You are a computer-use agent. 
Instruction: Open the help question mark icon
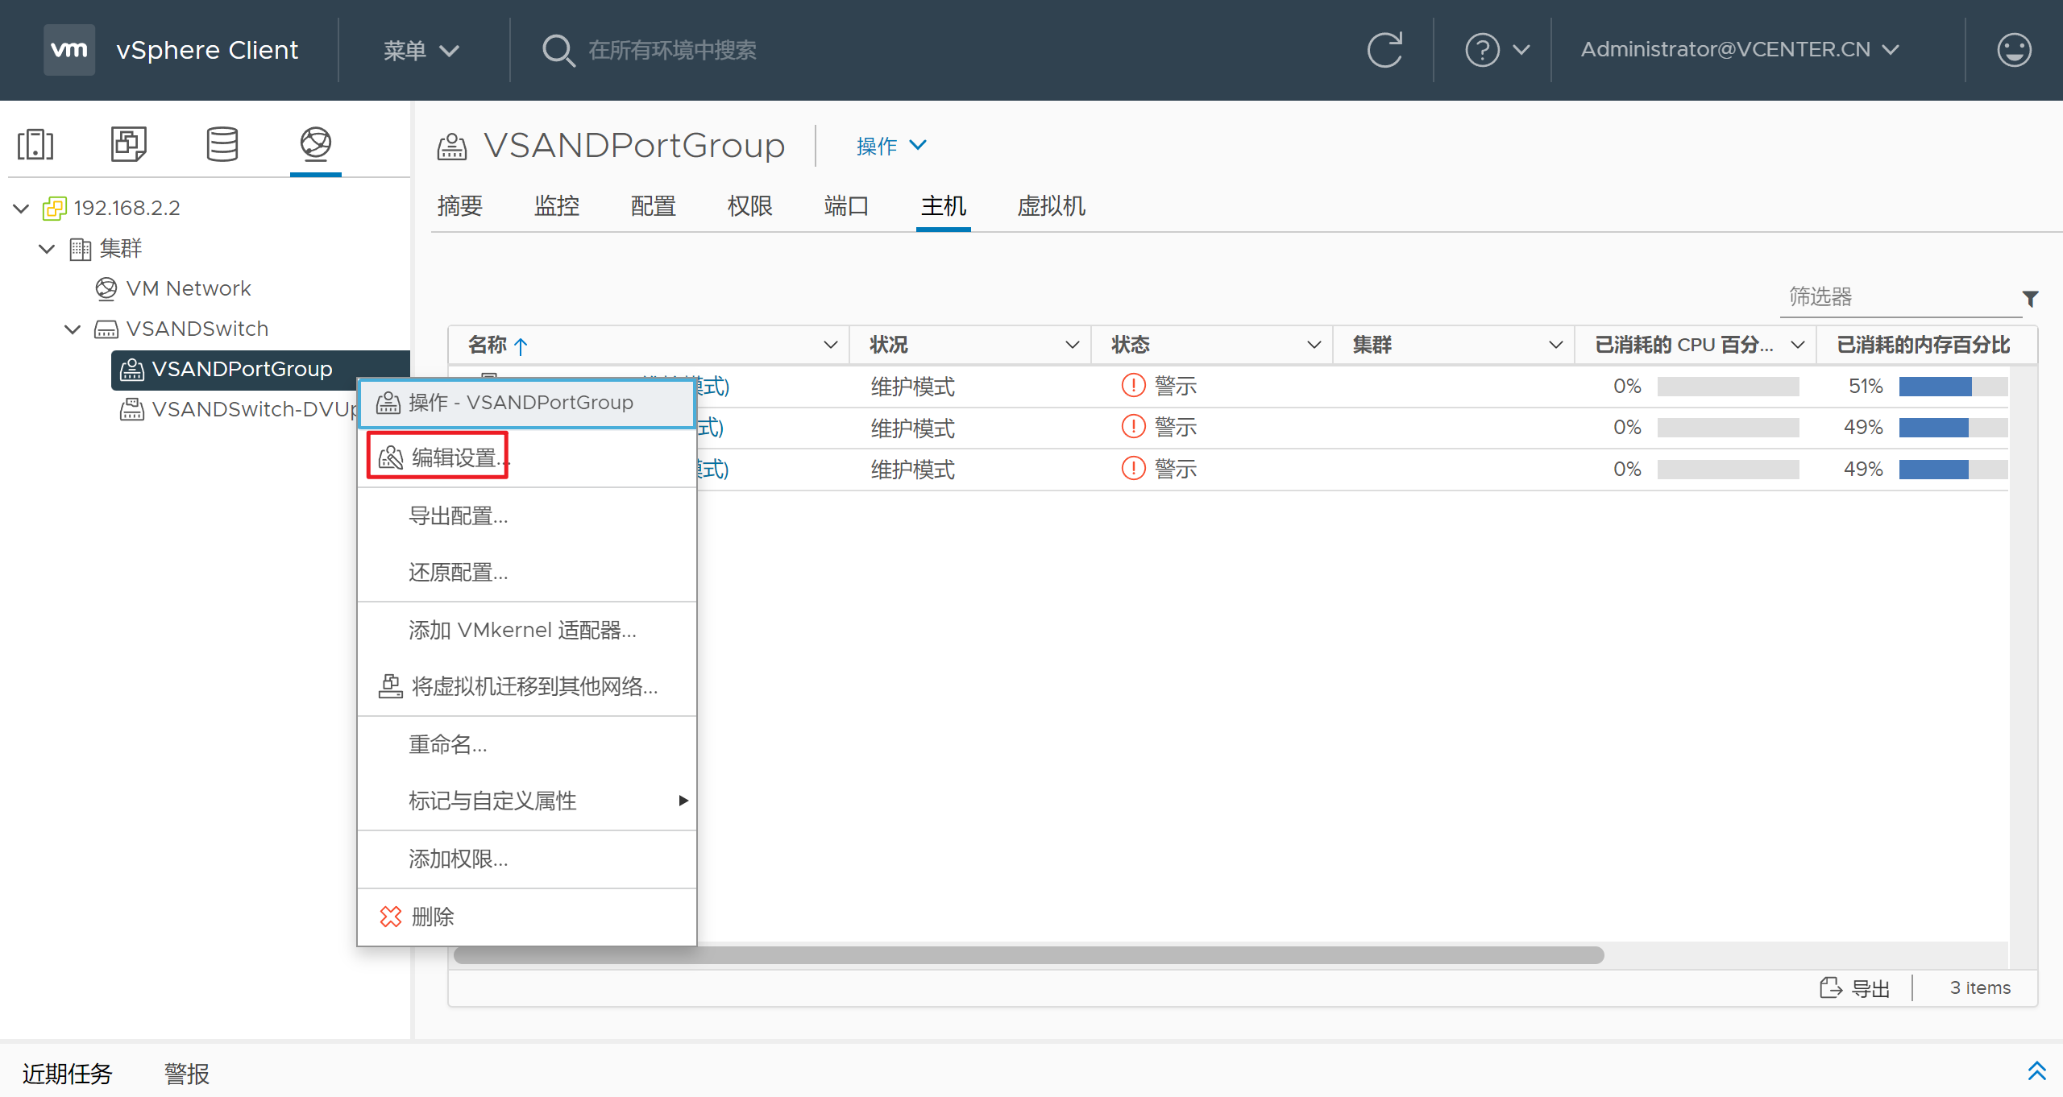tap(1482, 50)
